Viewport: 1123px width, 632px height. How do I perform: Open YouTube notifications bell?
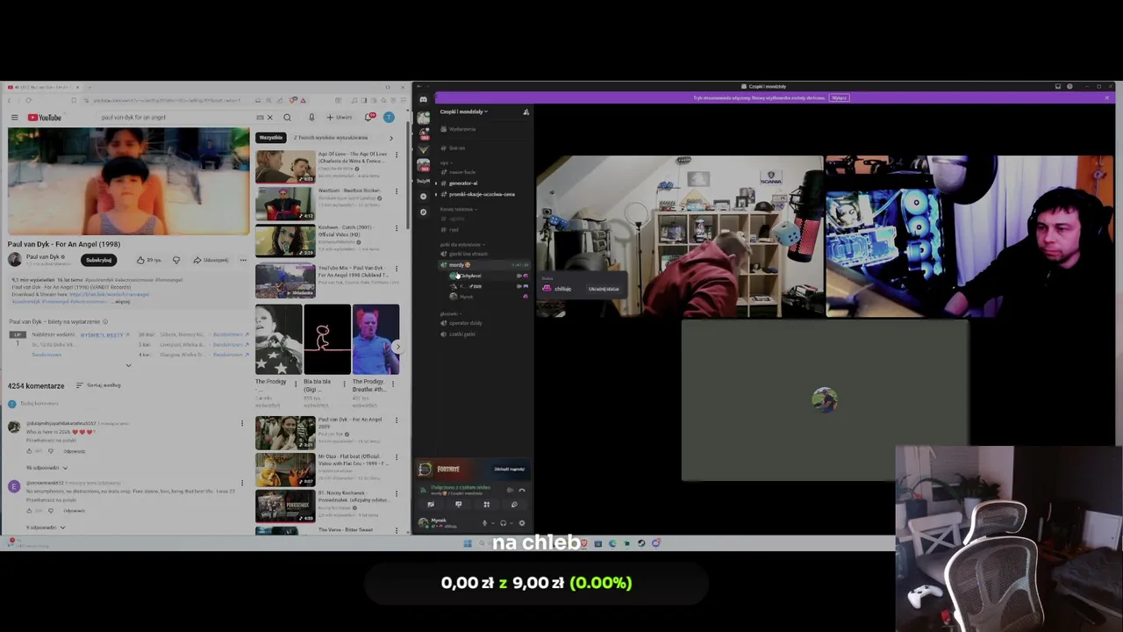(369, 118)
